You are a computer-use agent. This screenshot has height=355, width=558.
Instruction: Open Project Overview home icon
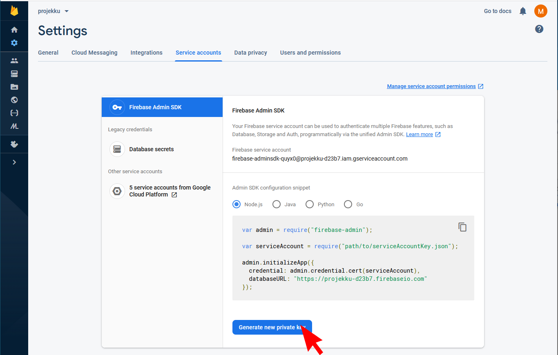(x=14, y=30)
